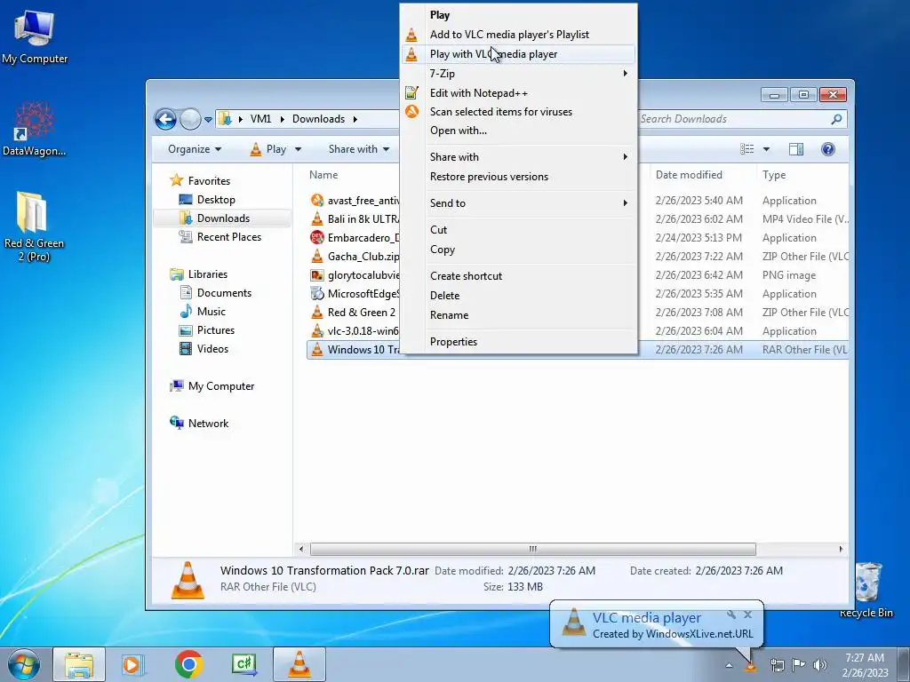Screen dimensions: 910x682
Task: Select Embarcadero installer file
Action: 355,238
